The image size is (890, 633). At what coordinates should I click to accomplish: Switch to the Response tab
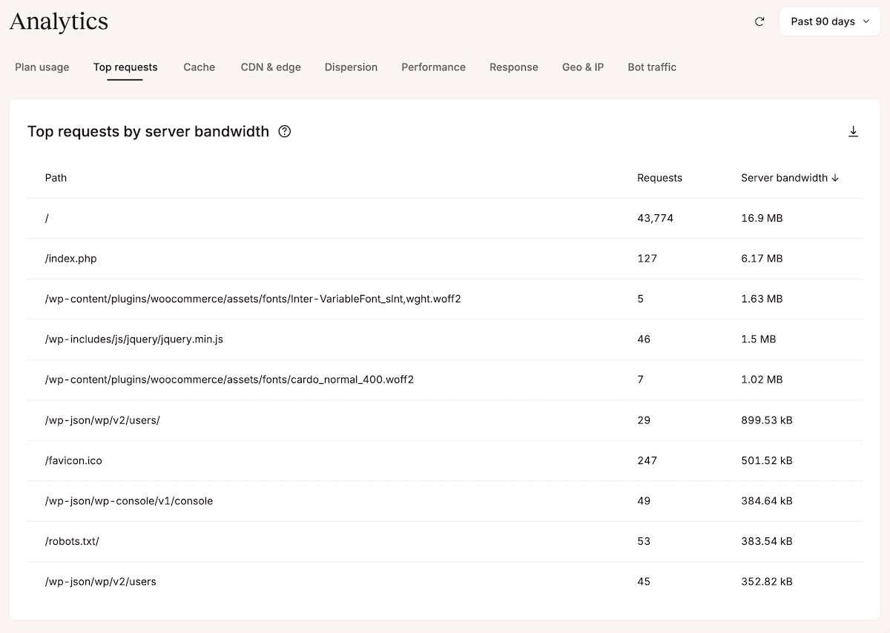514,67
